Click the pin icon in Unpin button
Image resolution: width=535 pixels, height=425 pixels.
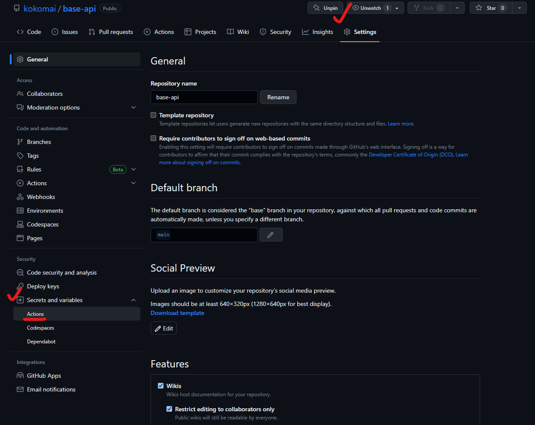click(317, 8)
